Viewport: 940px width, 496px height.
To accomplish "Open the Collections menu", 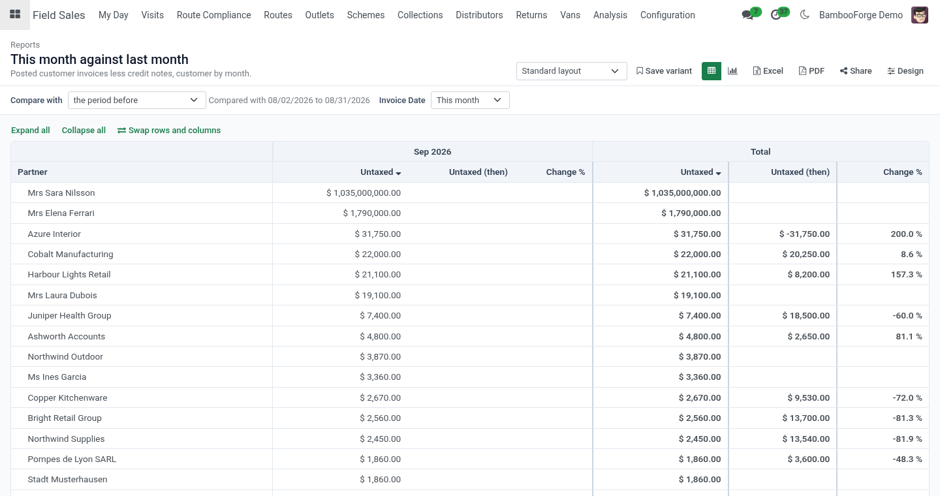I will pos(420,15).
